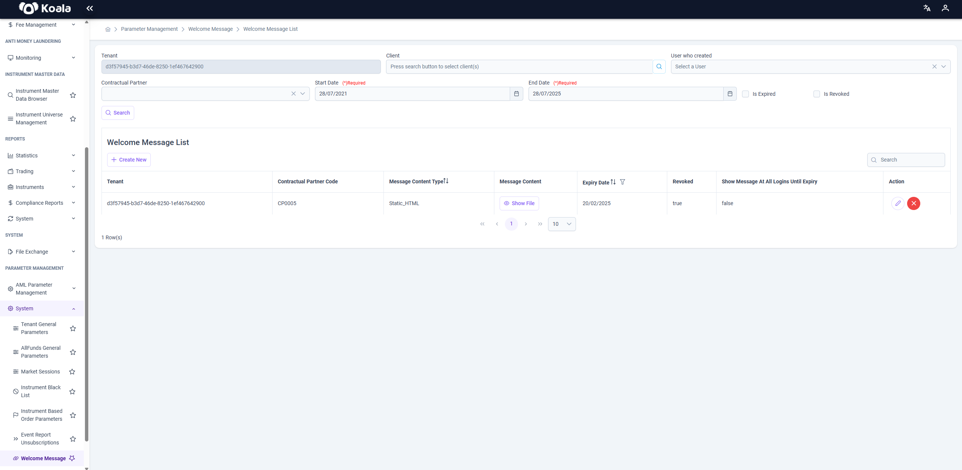Image resolution: width=962 pixels, height=470 pixels.
Task: Clear the User who created selection
Action: (934, 66)
